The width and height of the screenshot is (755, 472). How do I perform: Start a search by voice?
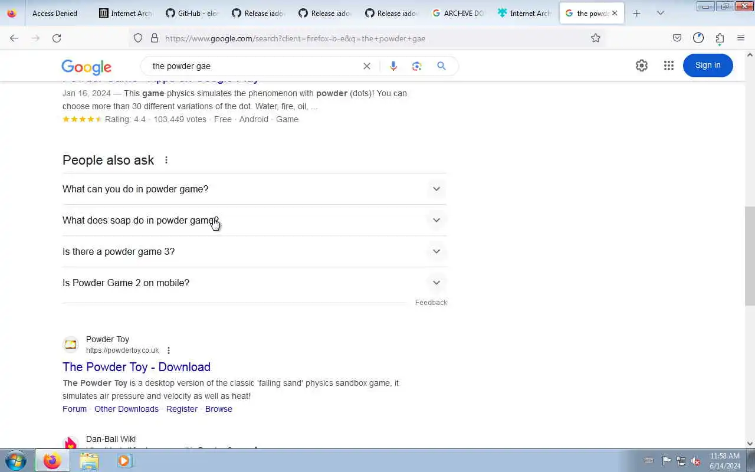pyautogui.click(x=393, y=66)
